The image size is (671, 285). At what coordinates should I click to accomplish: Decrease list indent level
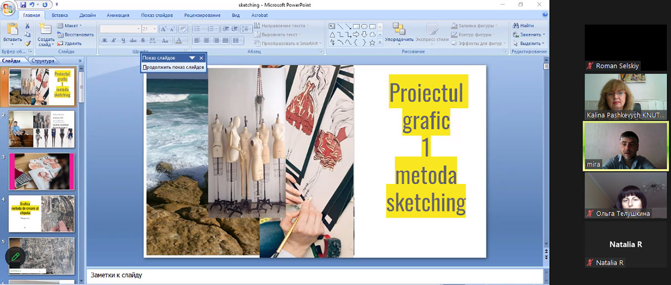[225, 28]
